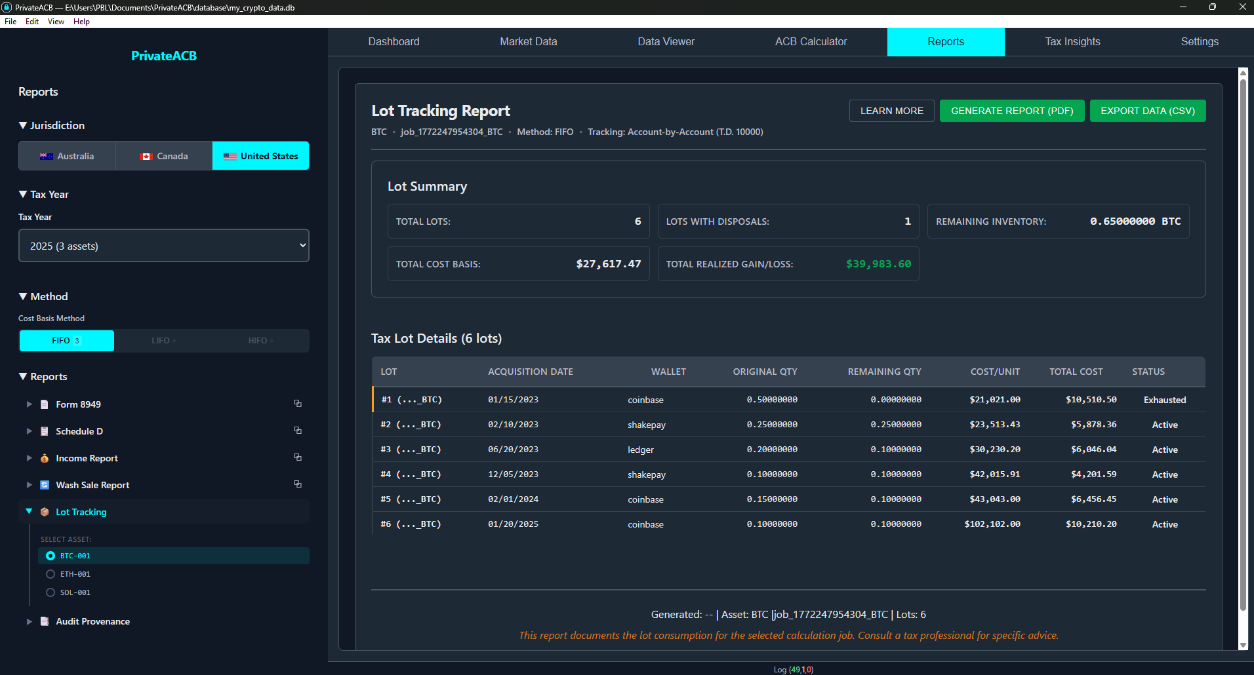Screen dimensions: 1254x675
Task: Select the SOL-001 asset radio button
Action: (x=51, y=592)
